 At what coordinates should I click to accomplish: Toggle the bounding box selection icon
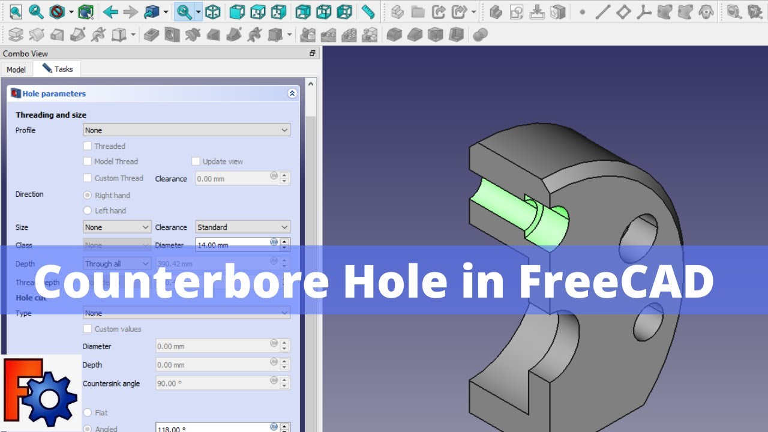[86, 11]
